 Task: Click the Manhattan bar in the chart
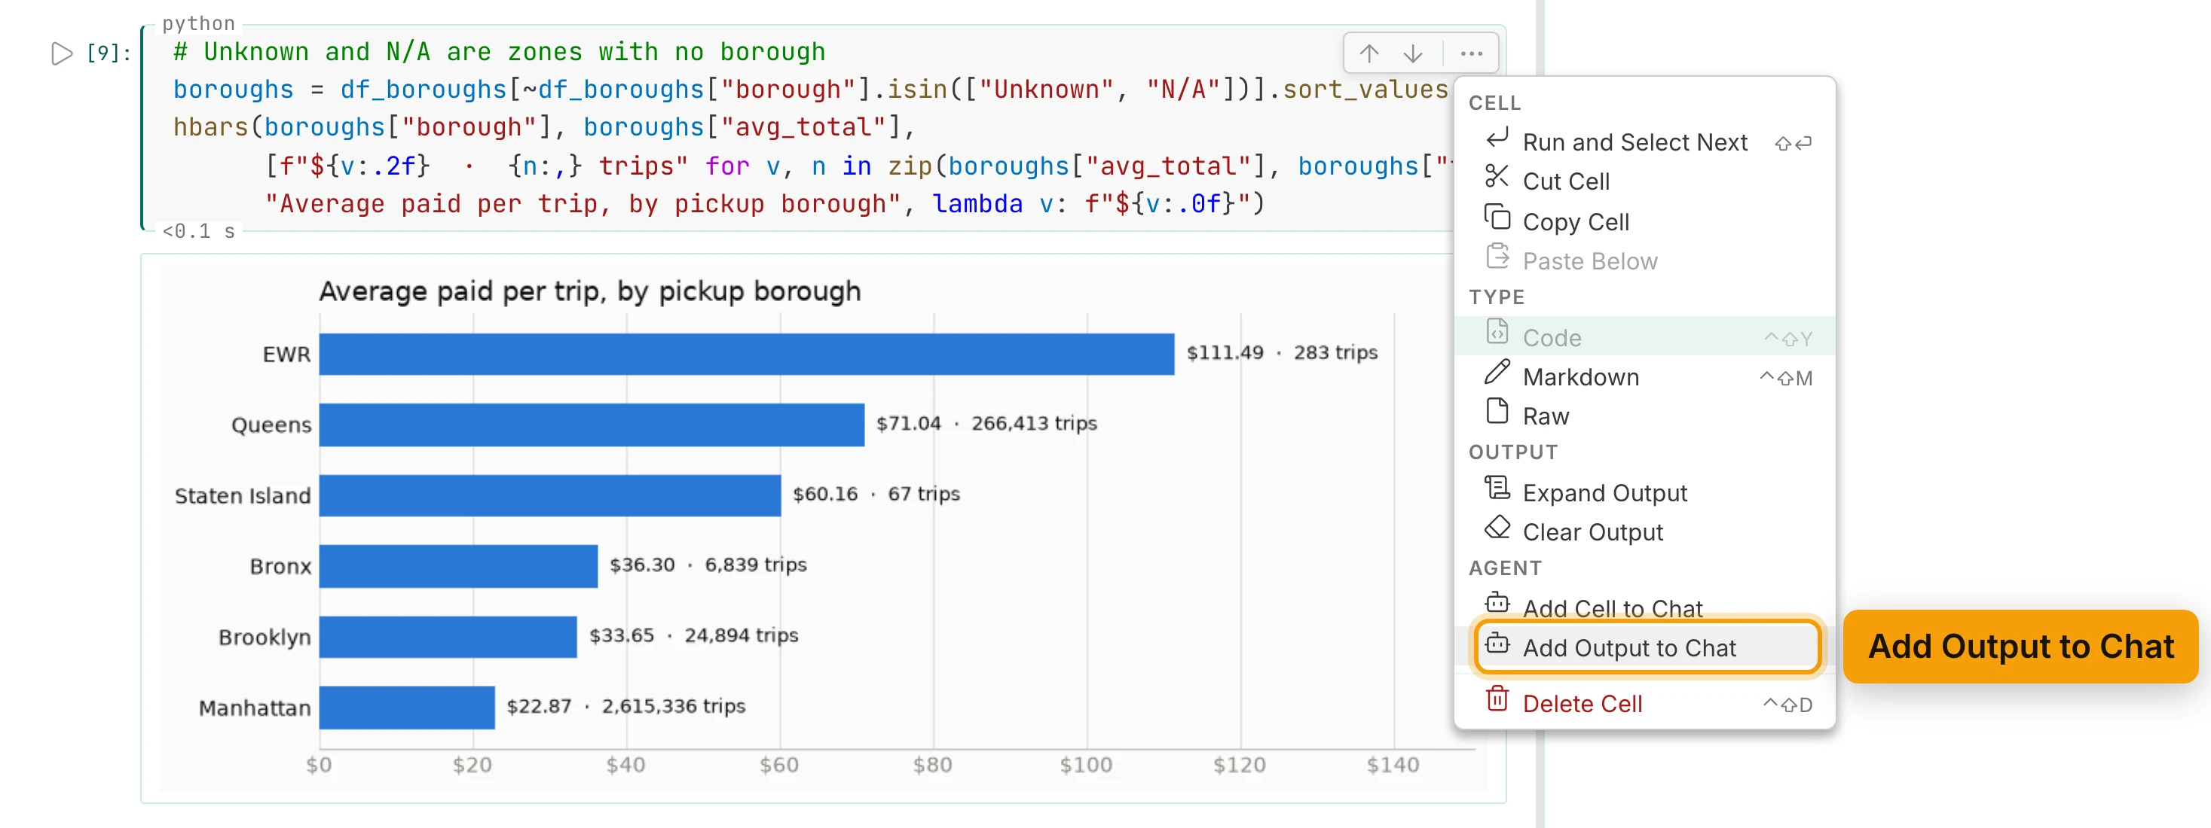407,707
